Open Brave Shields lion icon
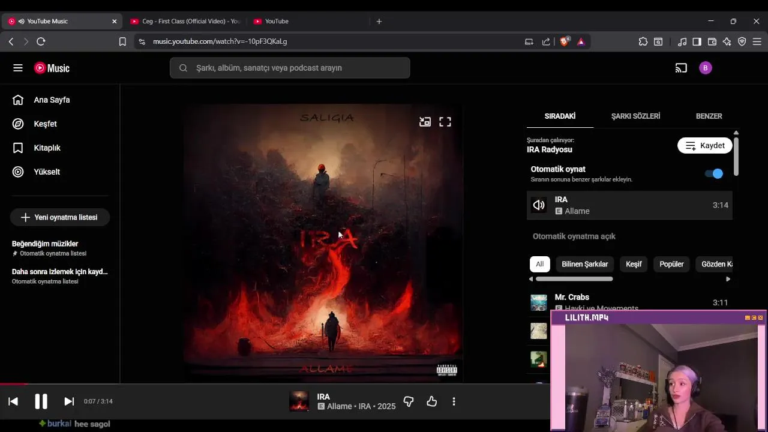Image resolution: width=768 pixels, height=432 pixels. click(565, 41)
